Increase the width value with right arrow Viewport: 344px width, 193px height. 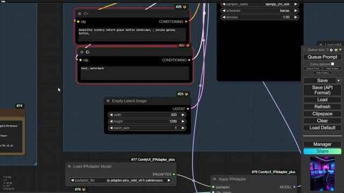183,115
